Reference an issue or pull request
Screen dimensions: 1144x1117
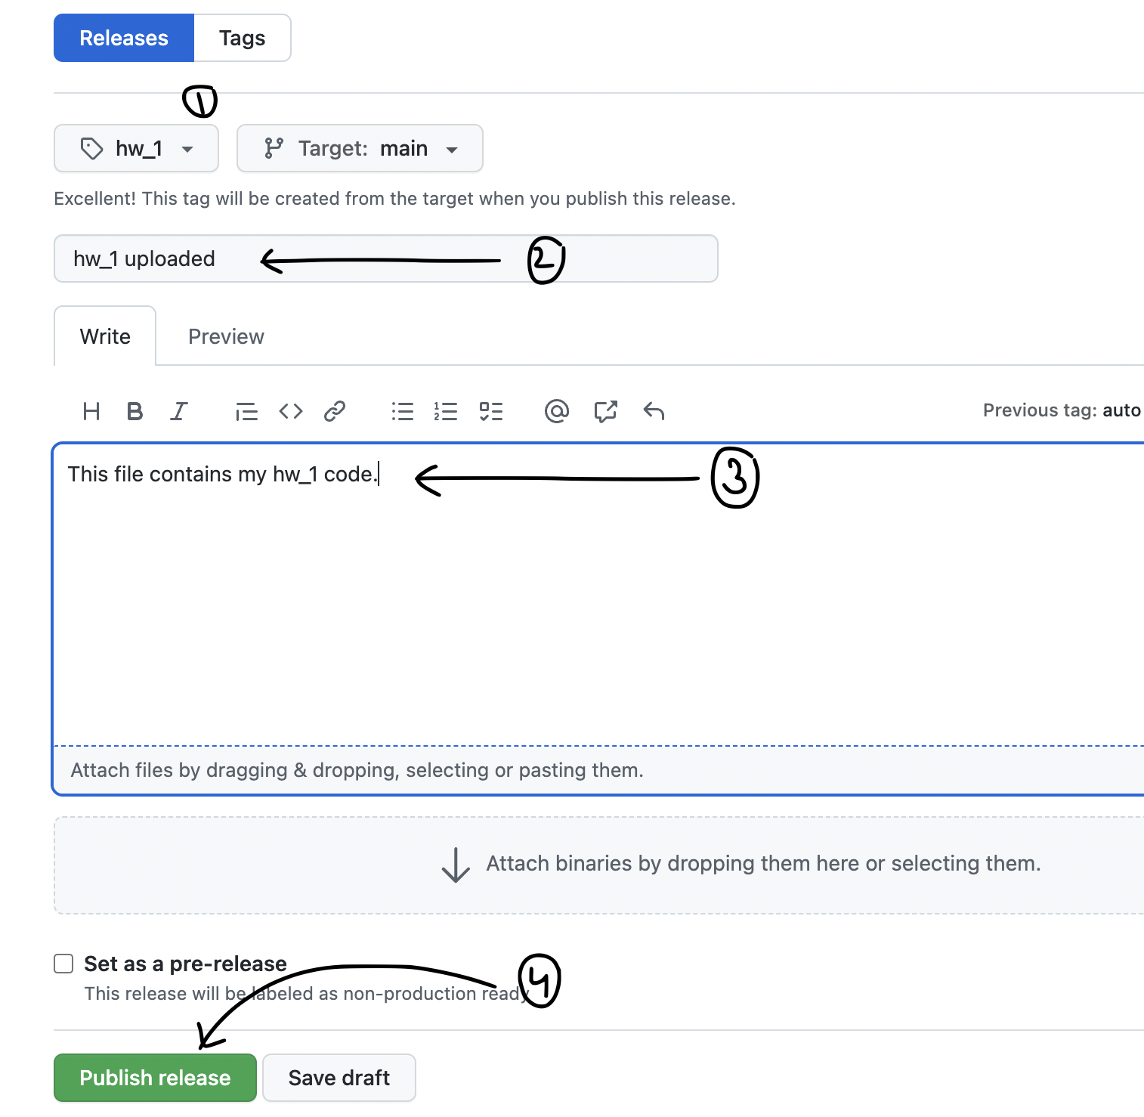606,411
